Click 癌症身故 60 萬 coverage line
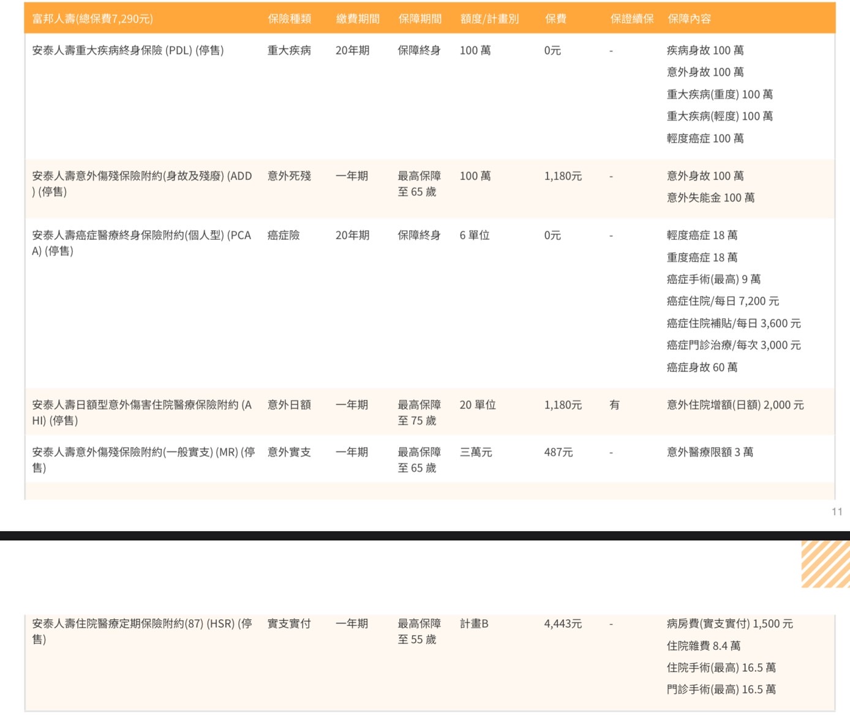Screen dimensions: 850x722 coord(702,367)
